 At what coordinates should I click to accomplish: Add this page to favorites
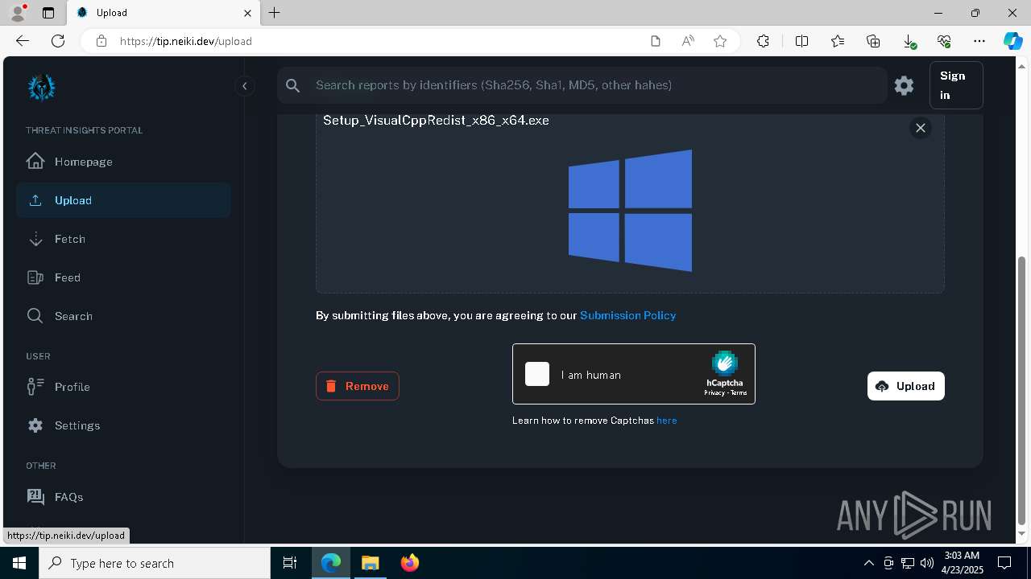click(720, 41)
